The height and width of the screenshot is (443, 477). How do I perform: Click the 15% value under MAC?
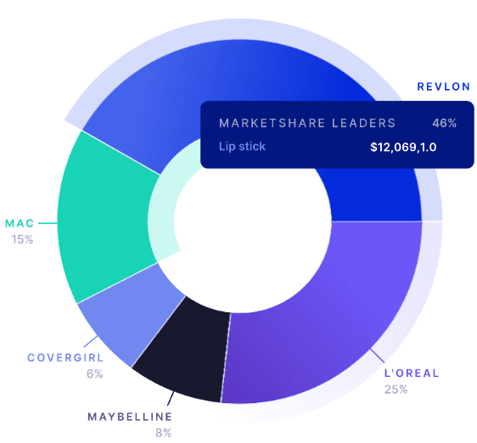tap(22, 240)
